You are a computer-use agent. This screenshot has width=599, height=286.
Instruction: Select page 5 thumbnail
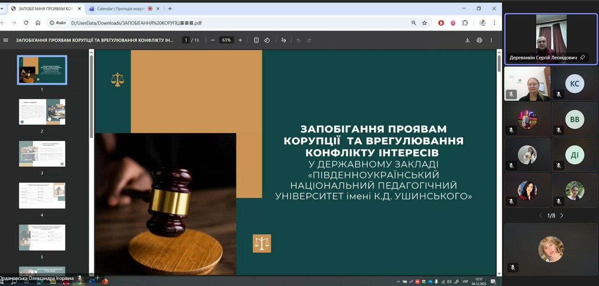(42, 237)
